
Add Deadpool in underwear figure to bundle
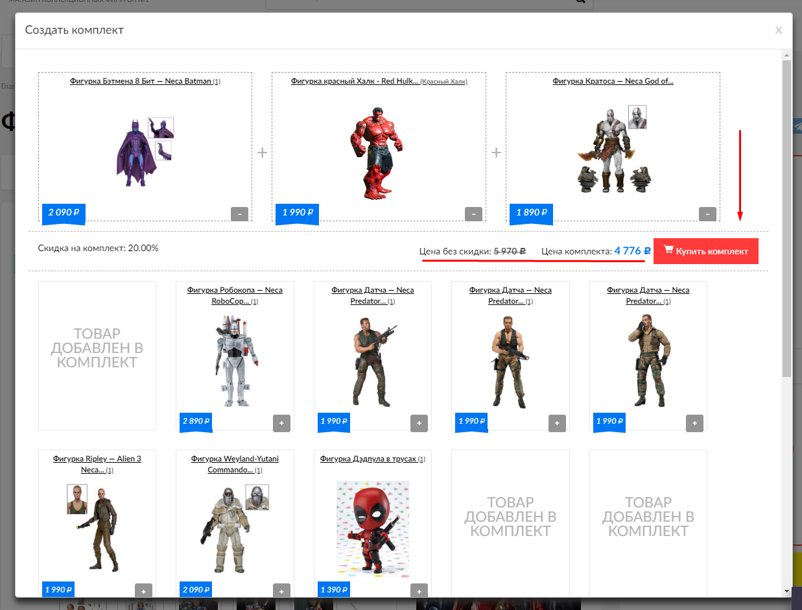419,591
